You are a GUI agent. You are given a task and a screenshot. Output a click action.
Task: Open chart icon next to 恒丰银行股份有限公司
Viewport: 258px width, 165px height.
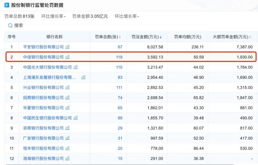(67, 148)
